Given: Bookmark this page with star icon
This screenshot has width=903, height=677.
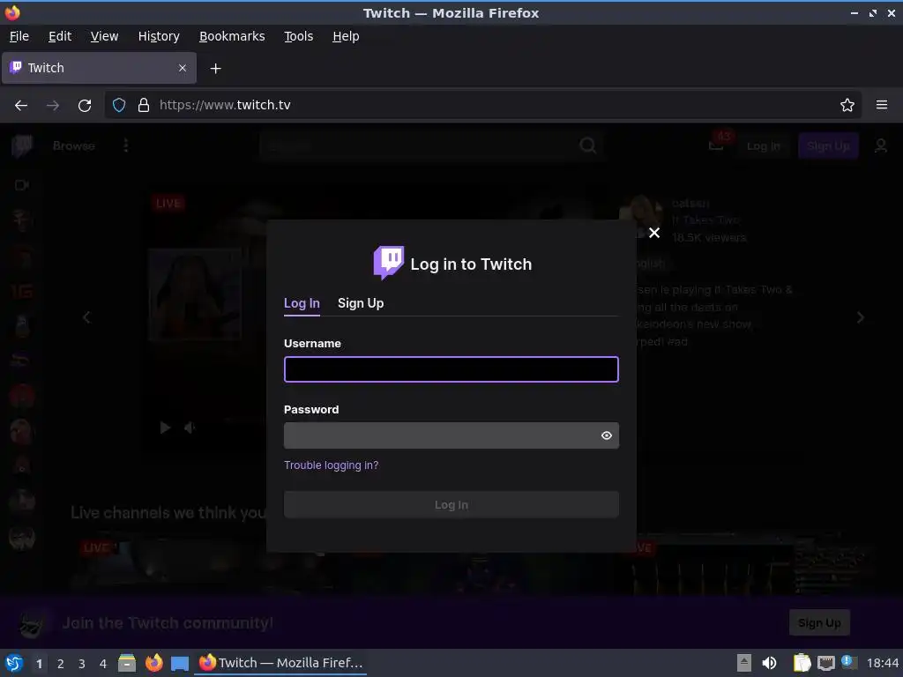Looking at the screenshot, I should [x=847, y=106].
